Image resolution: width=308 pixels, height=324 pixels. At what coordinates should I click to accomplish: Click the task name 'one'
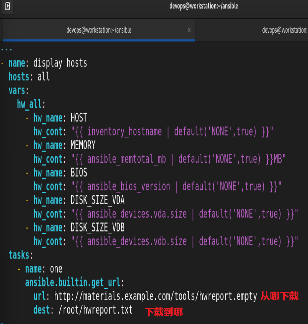click(x=56, y=269)
